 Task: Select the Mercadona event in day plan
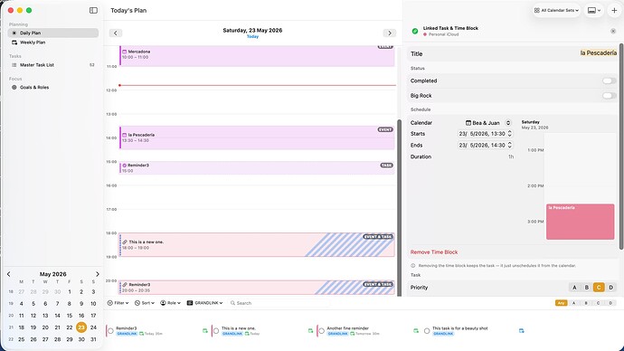tap(257, 56)
